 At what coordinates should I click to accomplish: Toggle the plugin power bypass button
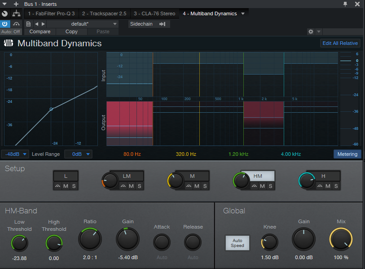(5, 24)
